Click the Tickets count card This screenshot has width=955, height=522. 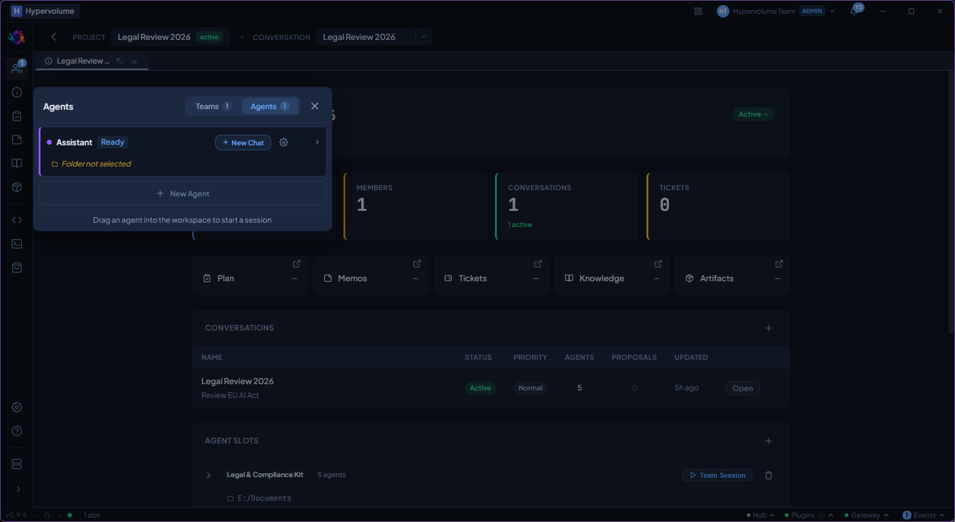coord(719,206)
